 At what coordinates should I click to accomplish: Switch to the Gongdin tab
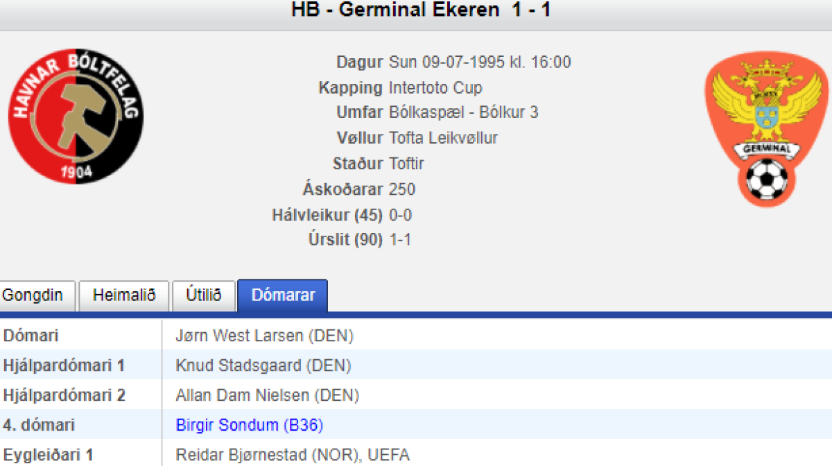point(33,295)
